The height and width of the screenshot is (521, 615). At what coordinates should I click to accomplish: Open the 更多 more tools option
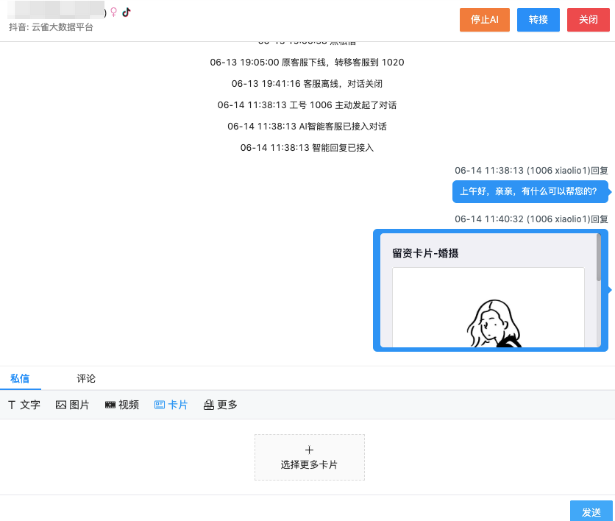[x=220, y=404]
